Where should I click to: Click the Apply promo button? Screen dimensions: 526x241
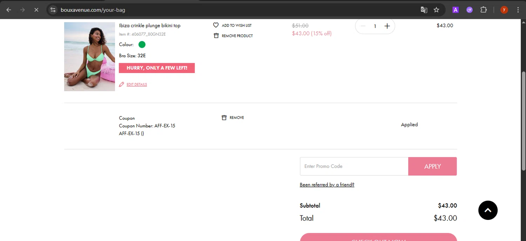[x=433, y=166]
